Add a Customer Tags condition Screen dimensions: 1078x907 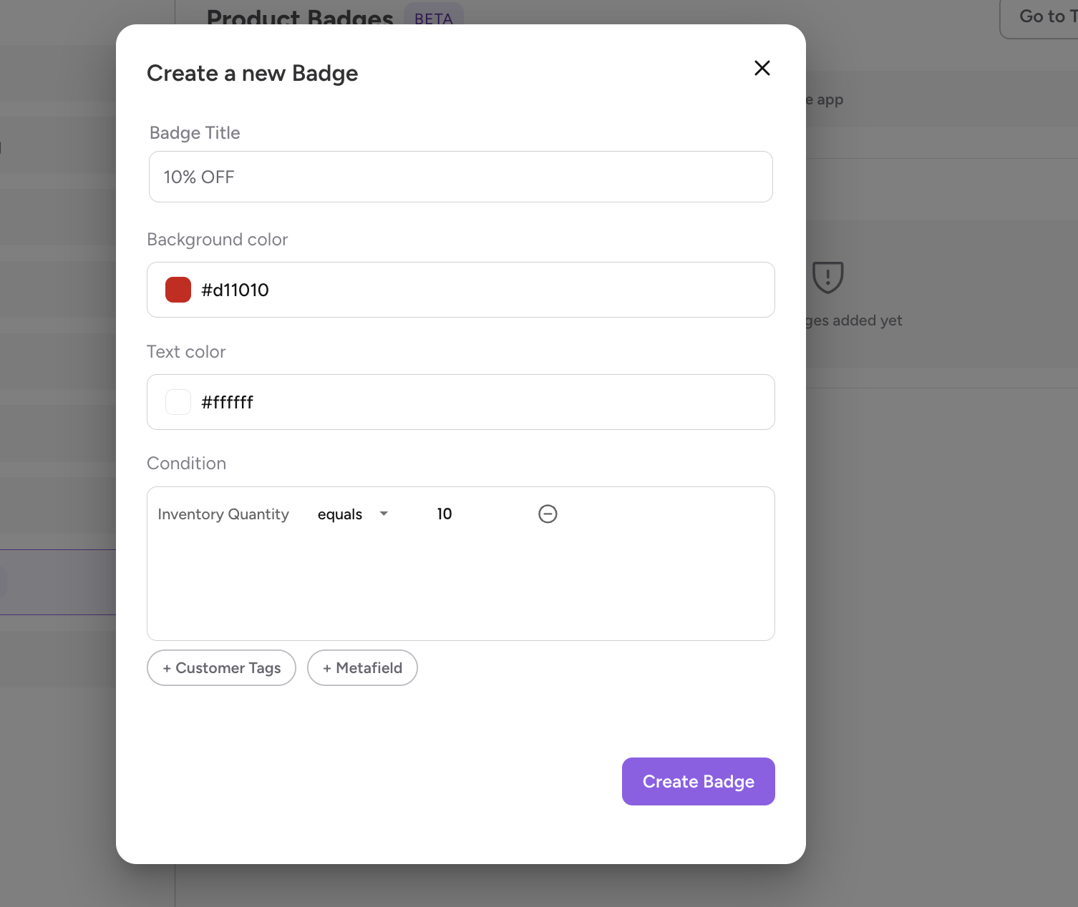pos(221,667)
